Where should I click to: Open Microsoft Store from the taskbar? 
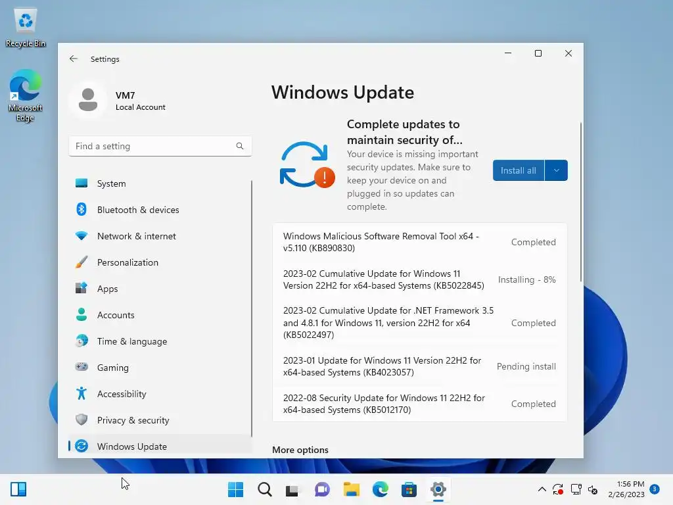[x=409, y=489]
